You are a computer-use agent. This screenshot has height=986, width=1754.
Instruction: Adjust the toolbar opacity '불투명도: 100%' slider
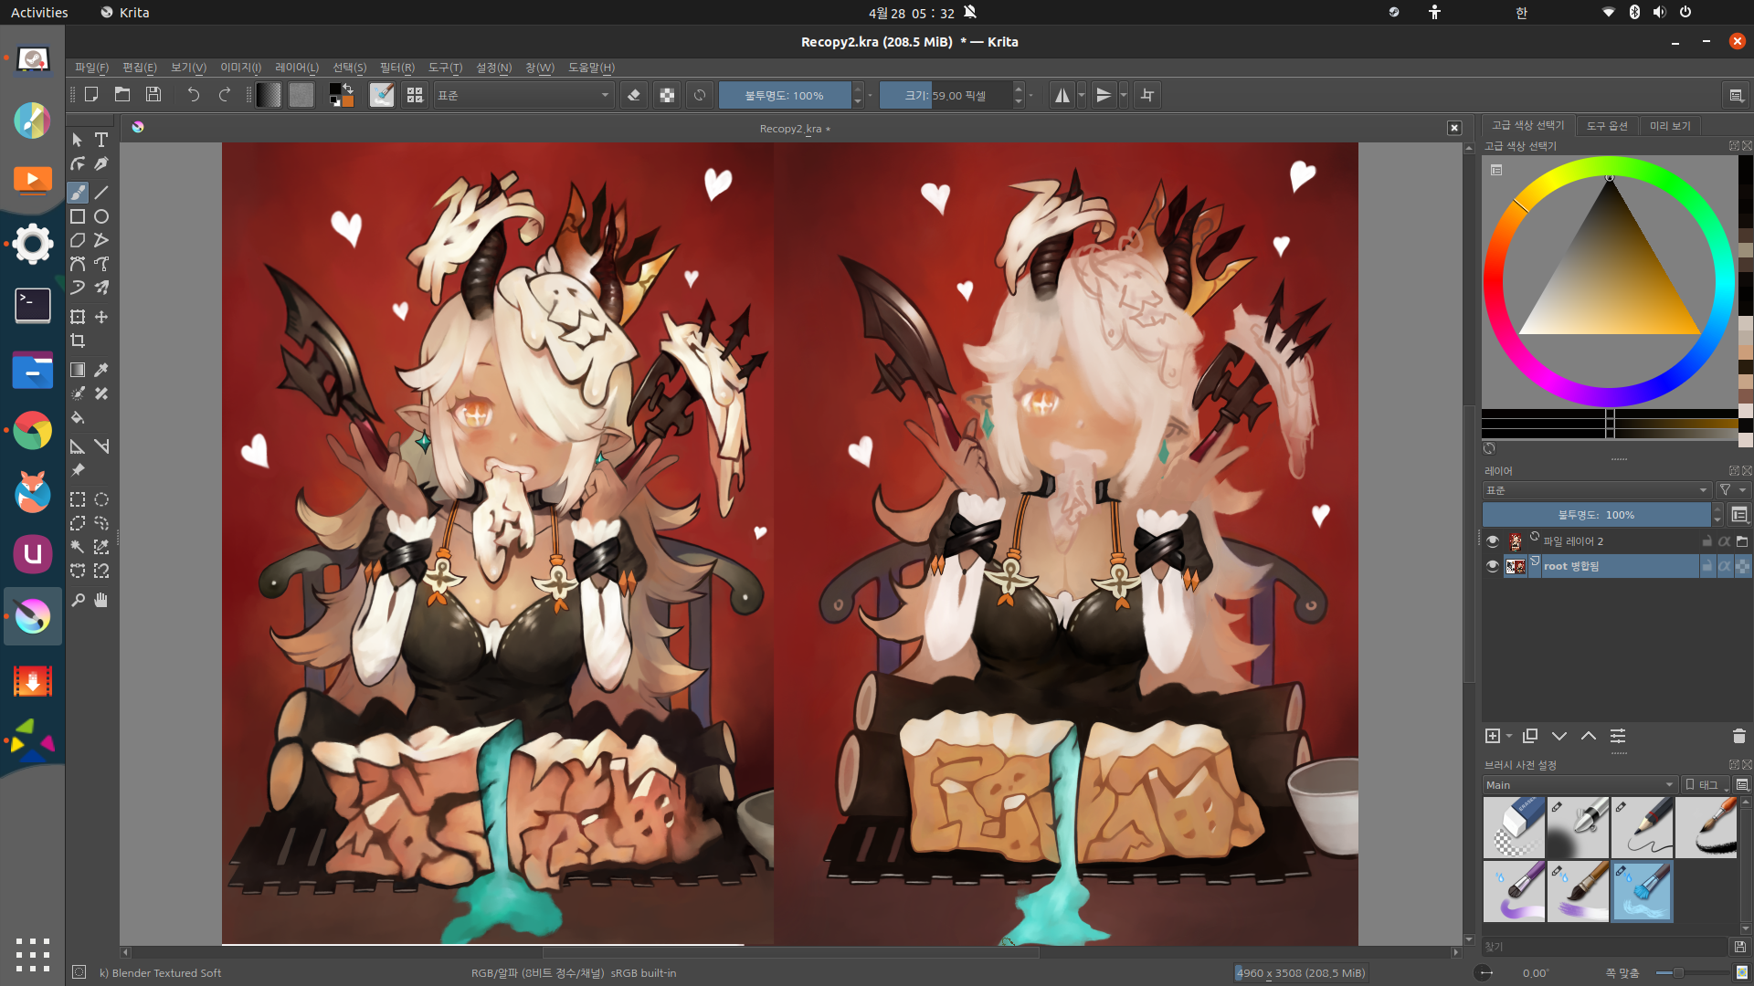pos(785,95)
